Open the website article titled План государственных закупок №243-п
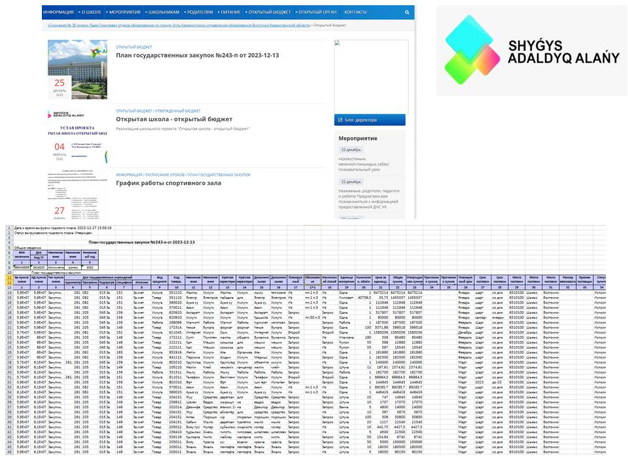Viewport: 628px width, 471px height. tap(198, 55)
